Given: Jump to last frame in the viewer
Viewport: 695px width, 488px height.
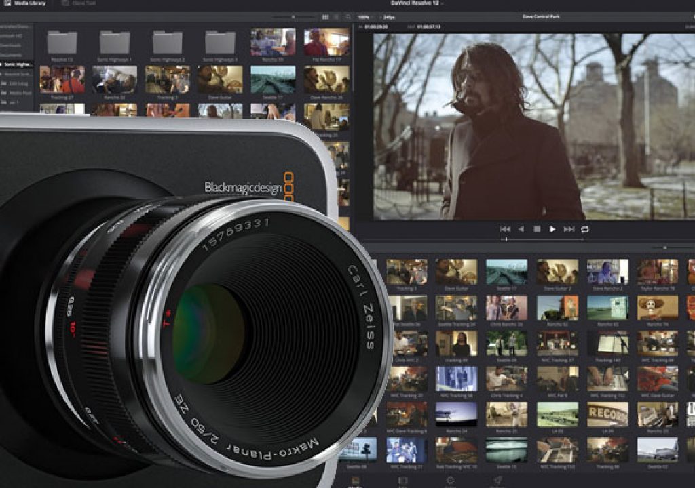Looking at the screenshot, I should 569,229.
